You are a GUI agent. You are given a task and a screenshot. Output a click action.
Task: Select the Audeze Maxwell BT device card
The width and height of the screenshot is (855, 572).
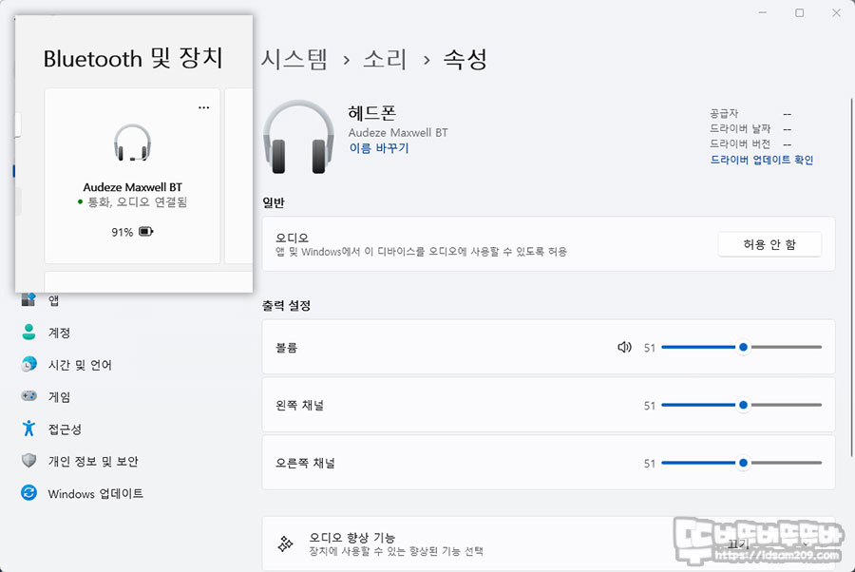(x=132, y=176)
